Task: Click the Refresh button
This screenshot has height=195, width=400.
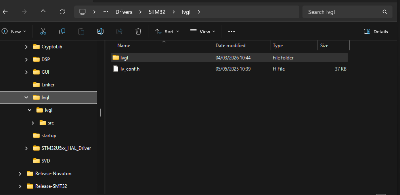Action: [62, 12]
